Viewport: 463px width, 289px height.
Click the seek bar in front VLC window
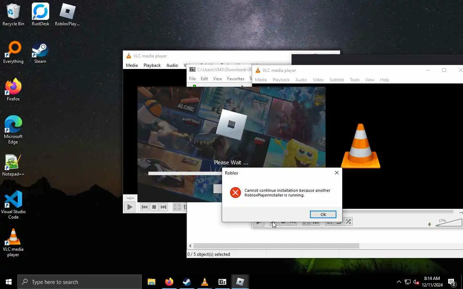click(398, 212)
